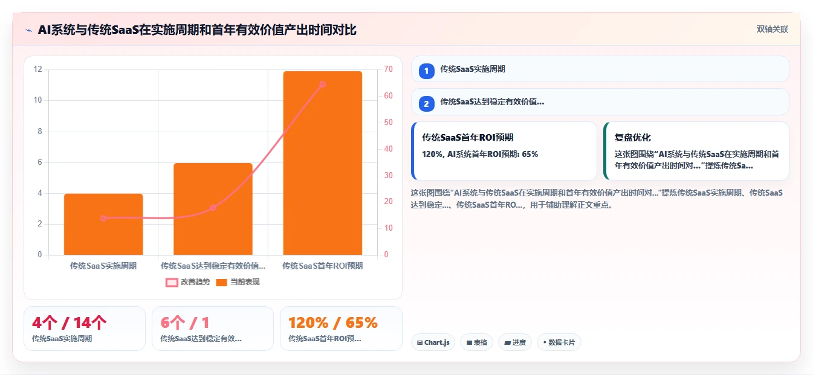Viewport: 813px width, 375px height.
Task: Select the Chart.js tag
Action: click(433, 342)
